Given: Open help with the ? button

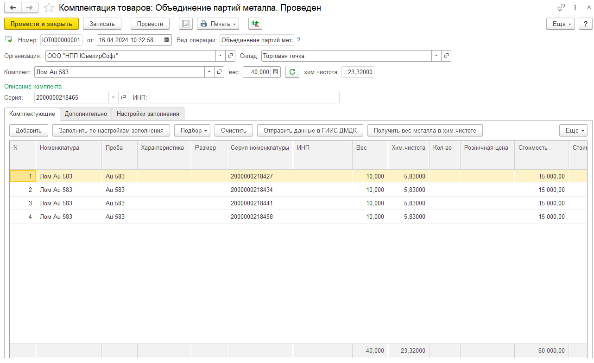Looking at the screenshot, I should pos(585,24).
